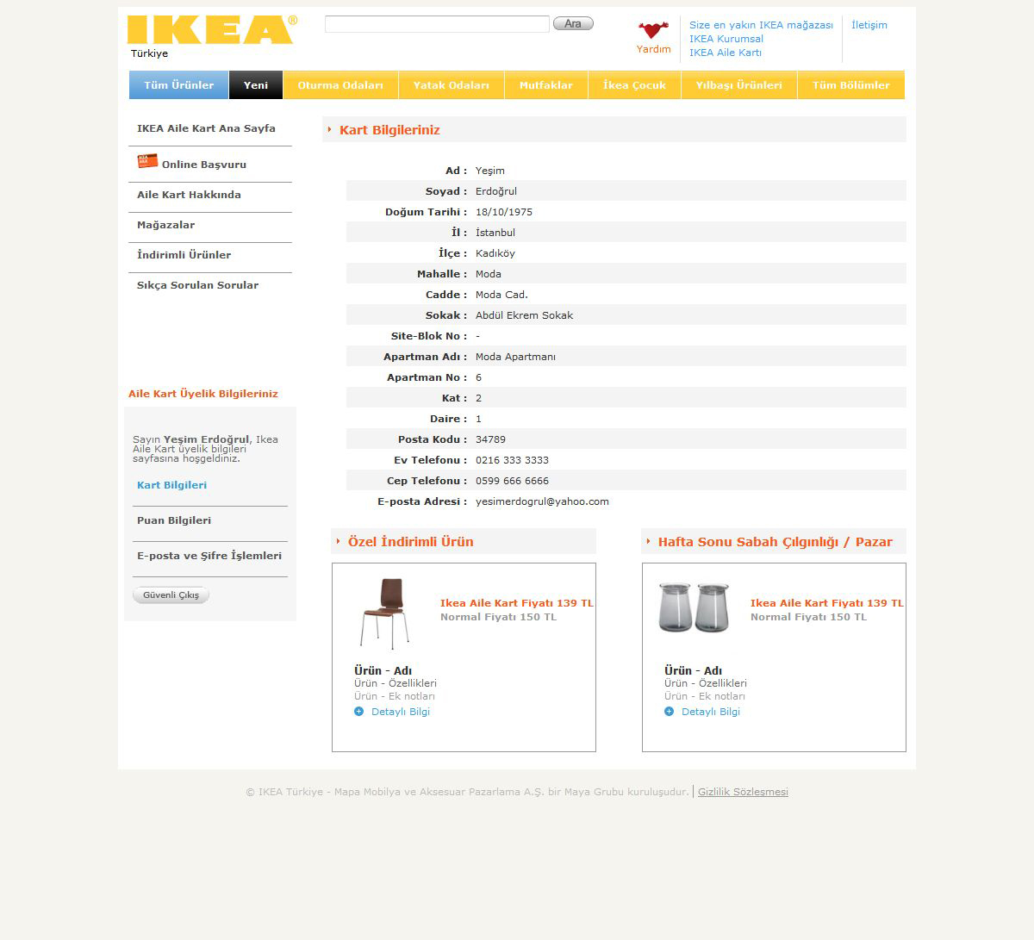Click the Yardım heart icon
Screen dimensions: 1034x940
coord(653,29)
